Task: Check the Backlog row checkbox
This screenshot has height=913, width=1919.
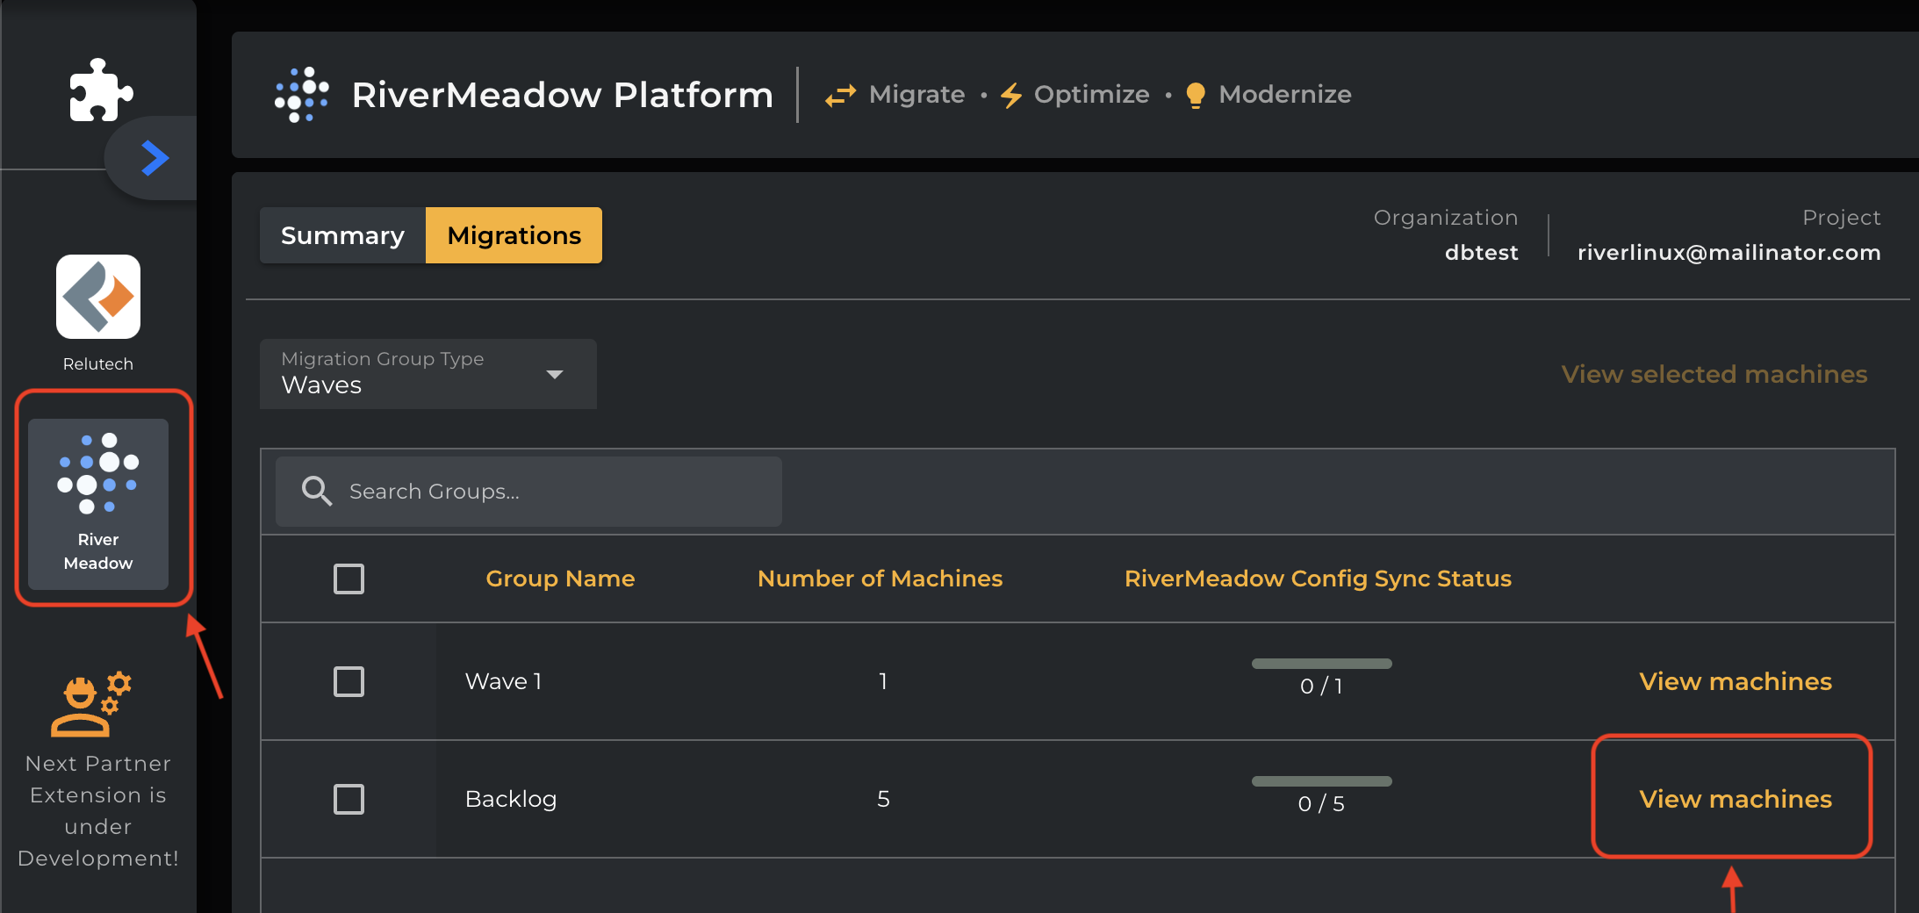Action: pyautogui.click(x=349, y=799)
